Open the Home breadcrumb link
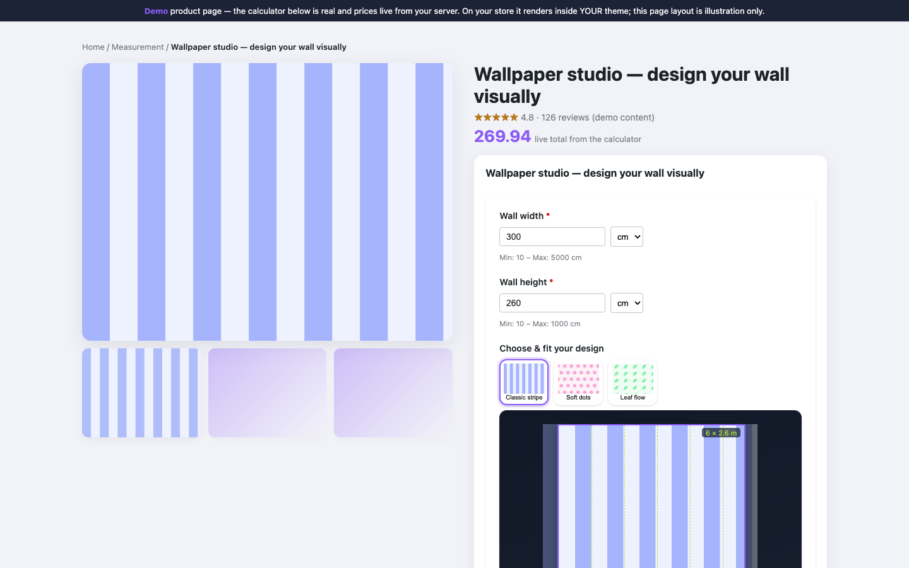This screenshot has width=909, height=568. 93,47
